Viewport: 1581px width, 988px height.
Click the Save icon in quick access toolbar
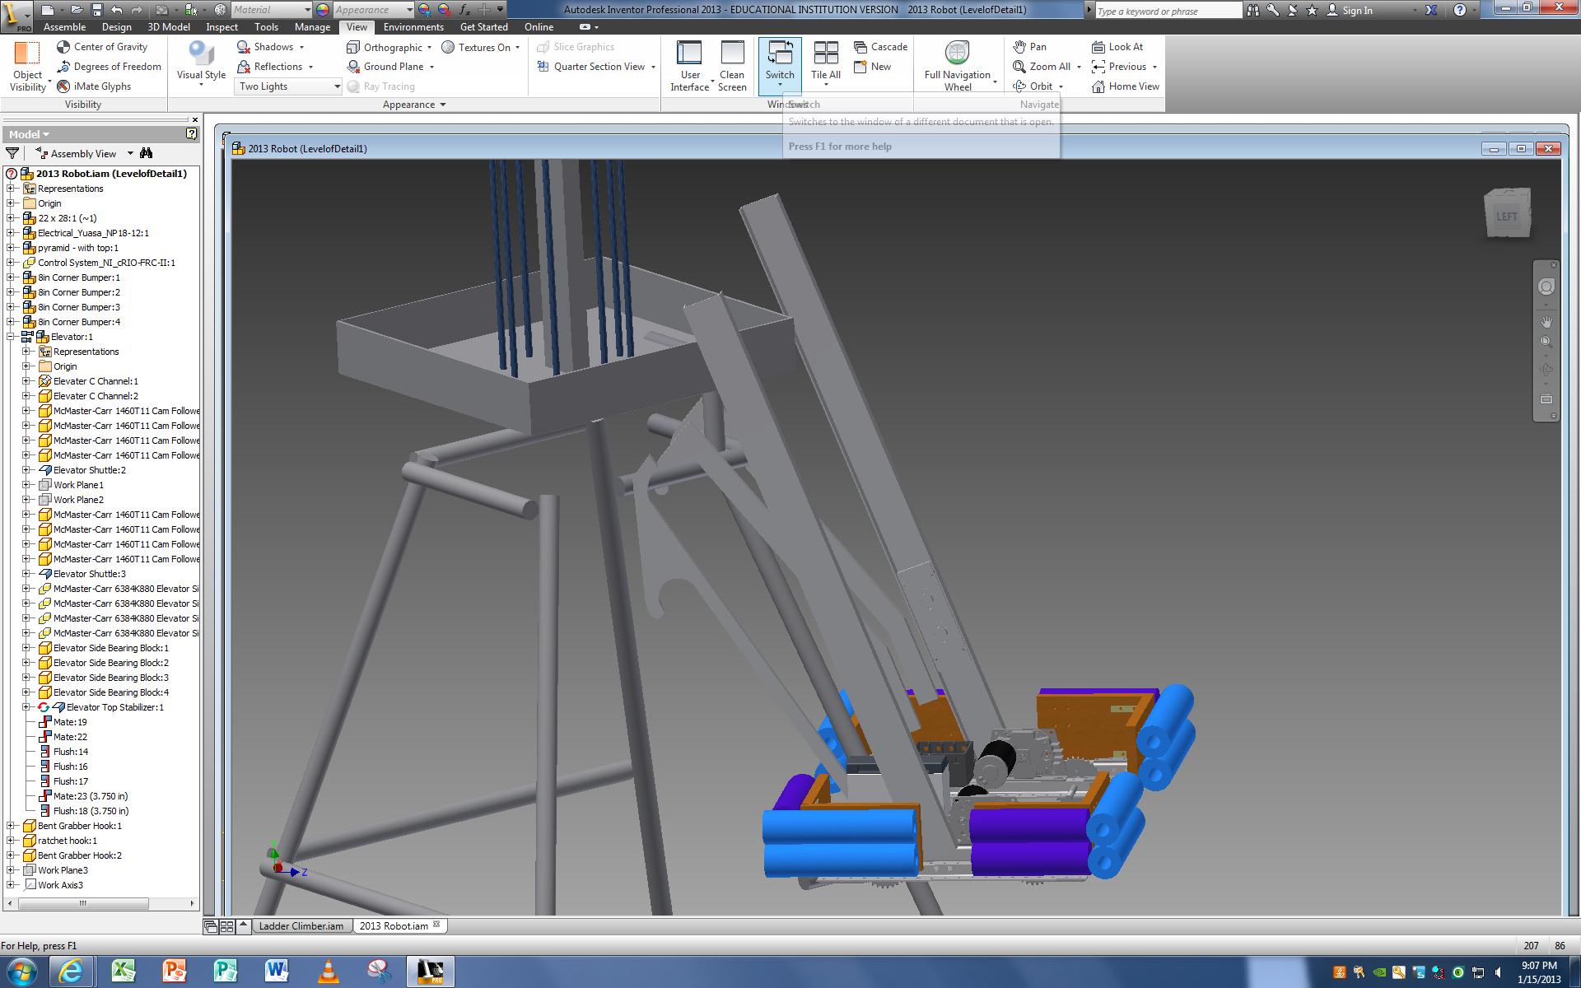(96, 10)
